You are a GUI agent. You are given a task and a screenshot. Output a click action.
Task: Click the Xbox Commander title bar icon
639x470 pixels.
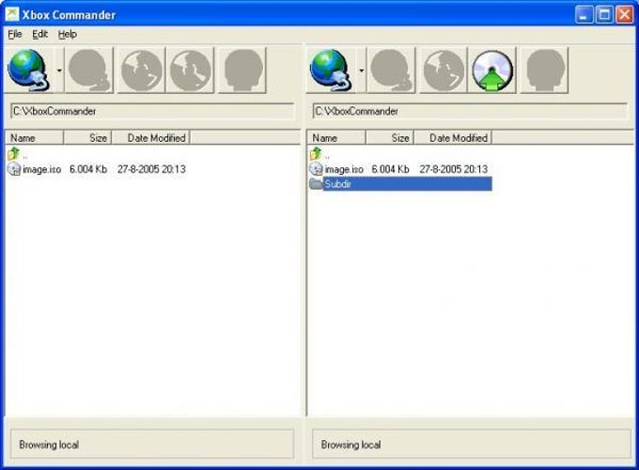pyautogui.click(x=12, y=14)
